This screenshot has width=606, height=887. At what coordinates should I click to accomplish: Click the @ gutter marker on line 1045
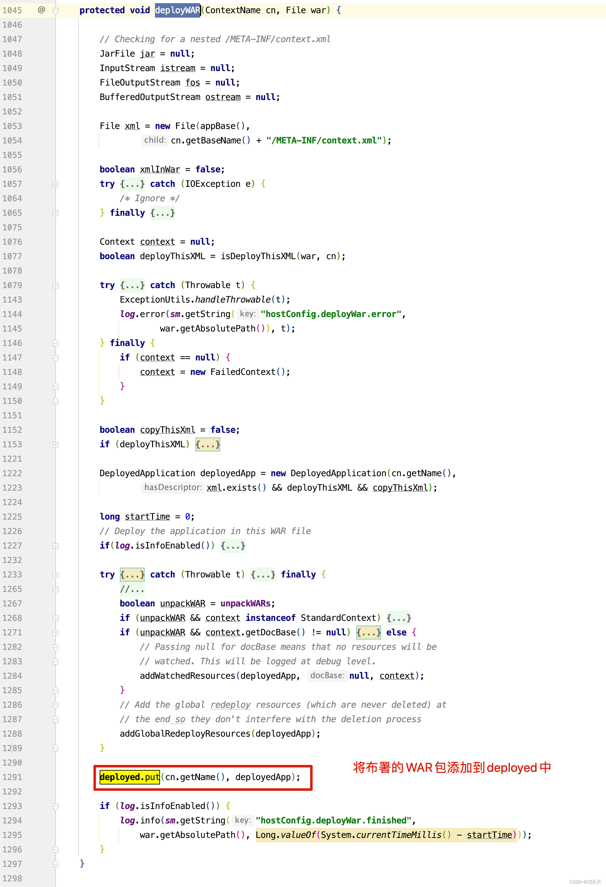(41, 10)
